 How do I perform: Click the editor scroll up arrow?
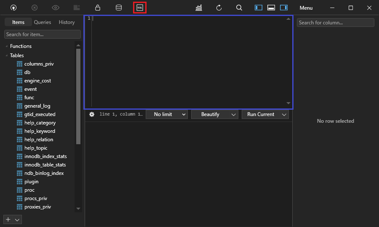pos(288,19)
